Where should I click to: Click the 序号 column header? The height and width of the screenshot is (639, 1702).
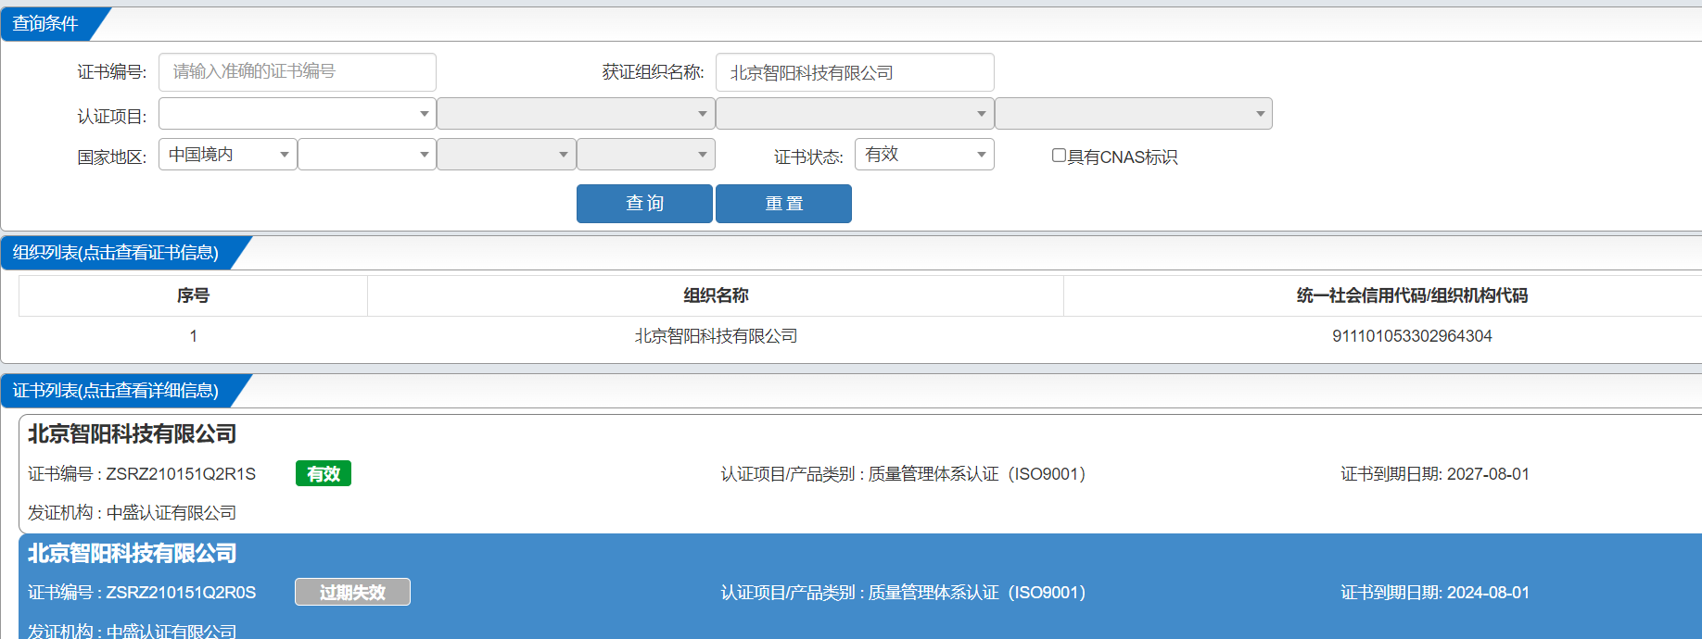193,295
